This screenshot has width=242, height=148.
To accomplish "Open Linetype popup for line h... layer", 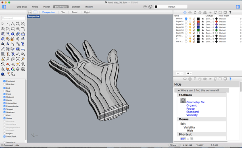I will click(x=210, y=42).
